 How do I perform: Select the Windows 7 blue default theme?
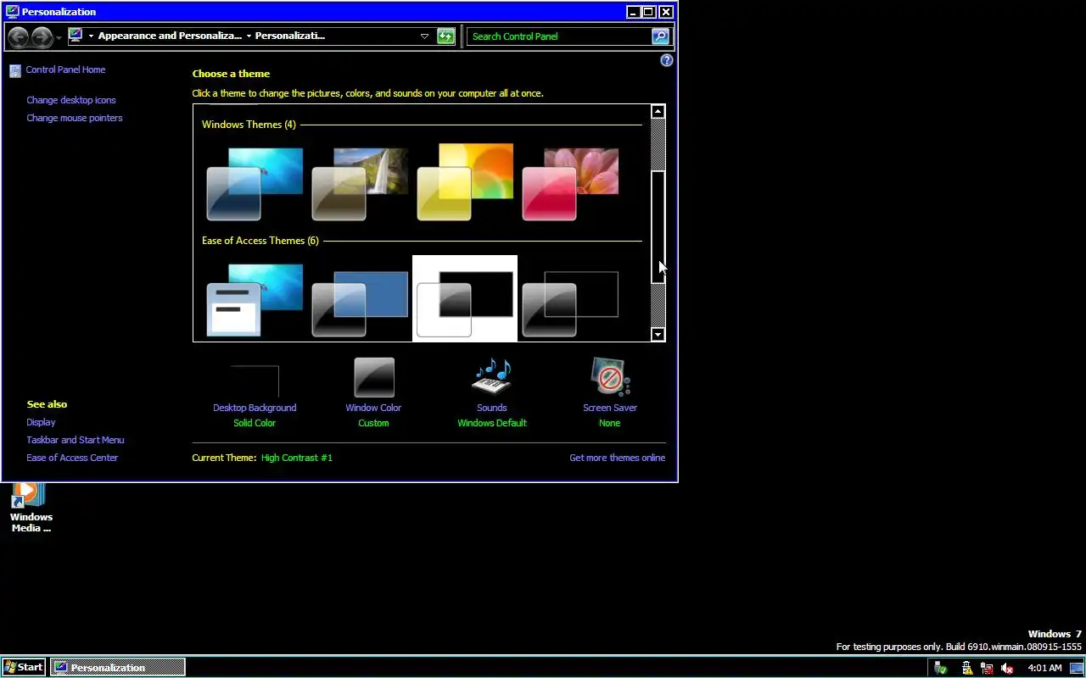click(255, 184)
